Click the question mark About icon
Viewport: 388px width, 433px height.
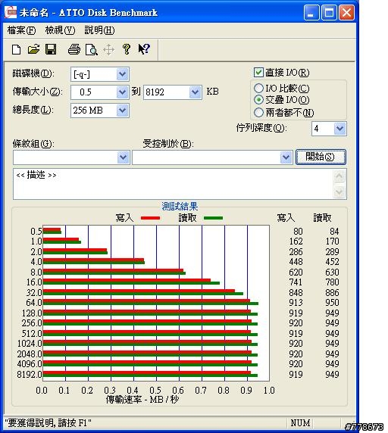[127, 49]
